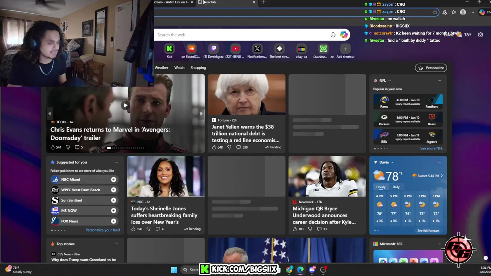Open taskbar weather widget showing 78°F
The width and height of the screenshot is (491, 276).
[18, 269]
